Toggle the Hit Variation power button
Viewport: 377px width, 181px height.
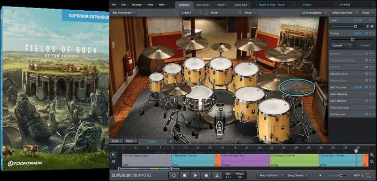(367, 114)
